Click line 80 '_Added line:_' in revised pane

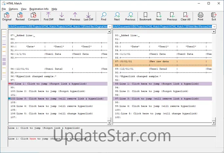click(127, 35)
